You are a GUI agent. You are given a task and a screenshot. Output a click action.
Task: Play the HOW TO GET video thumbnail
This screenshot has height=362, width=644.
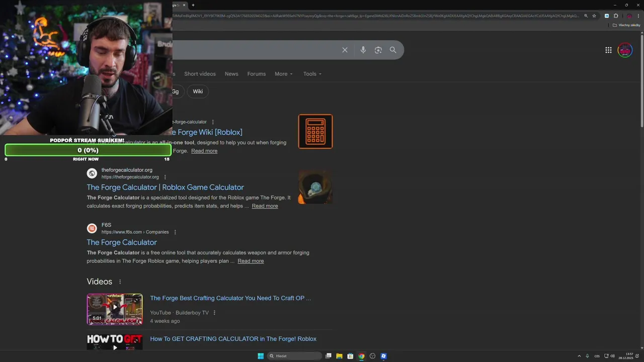[x=115, y=343]
